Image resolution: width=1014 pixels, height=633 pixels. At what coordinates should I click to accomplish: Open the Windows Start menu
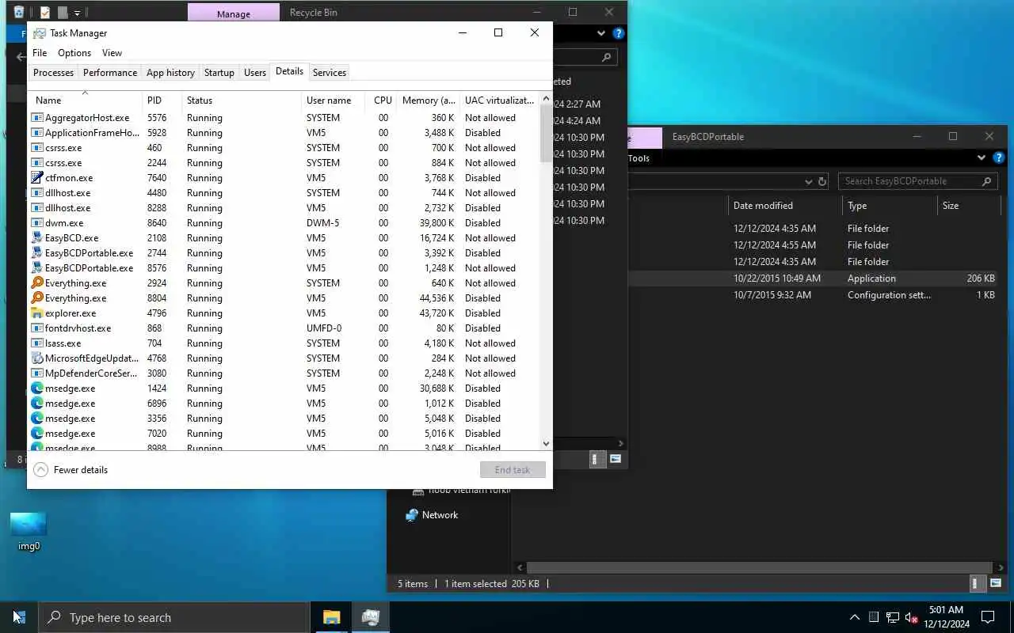(19, 617)
